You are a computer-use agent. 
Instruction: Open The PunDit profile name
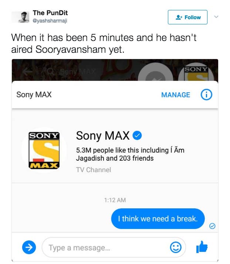(x=50, y=13)
